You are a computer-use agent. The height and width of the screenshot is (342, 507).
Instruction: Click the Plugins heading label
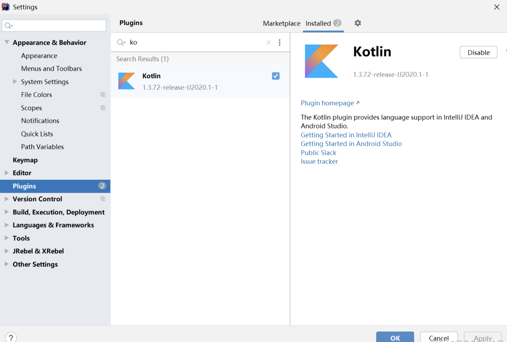coord(131,23)
